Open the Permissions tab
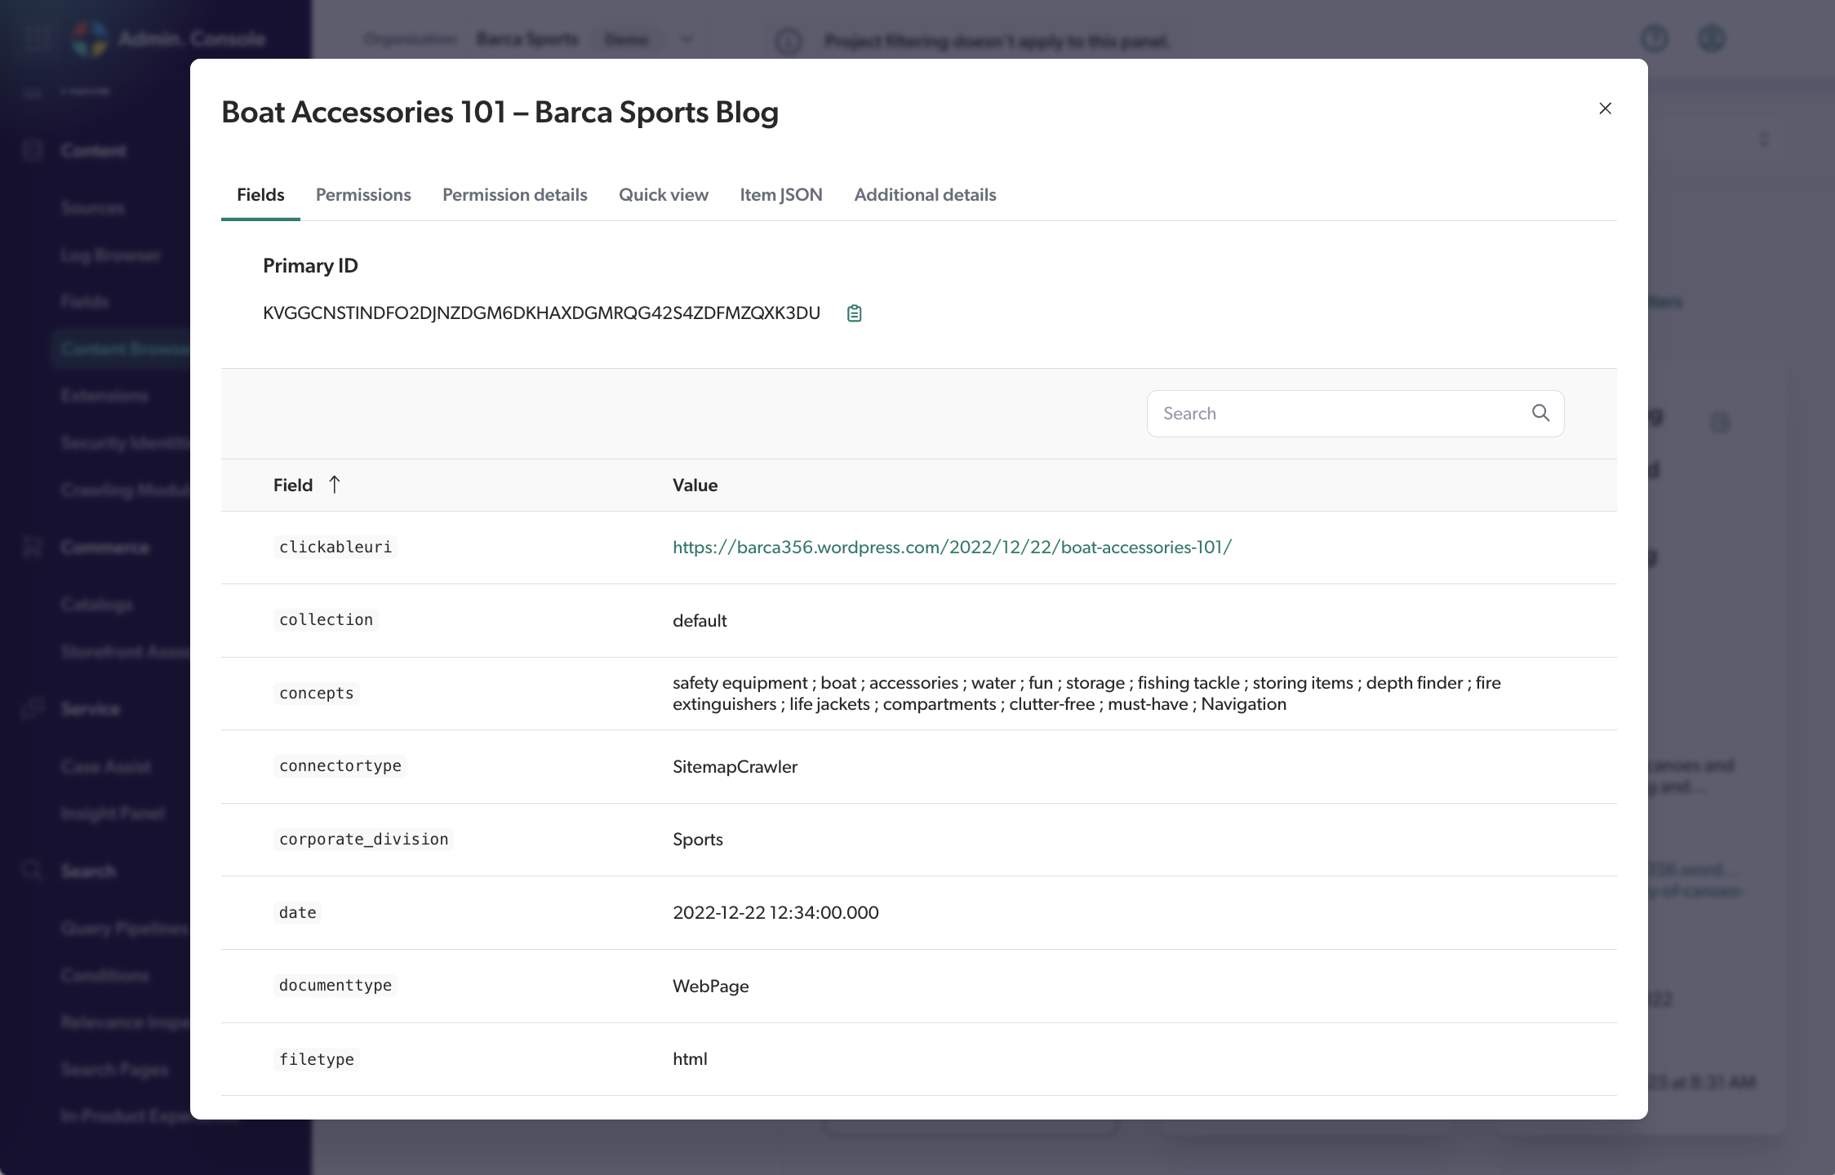This screenshot has width=1835, height=1175. pos(363,195)
